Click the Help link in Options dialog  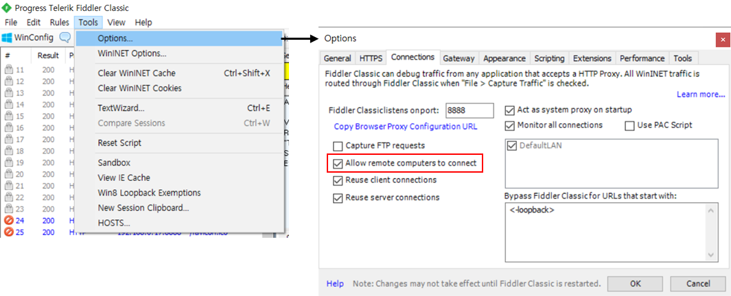point(335,284)
